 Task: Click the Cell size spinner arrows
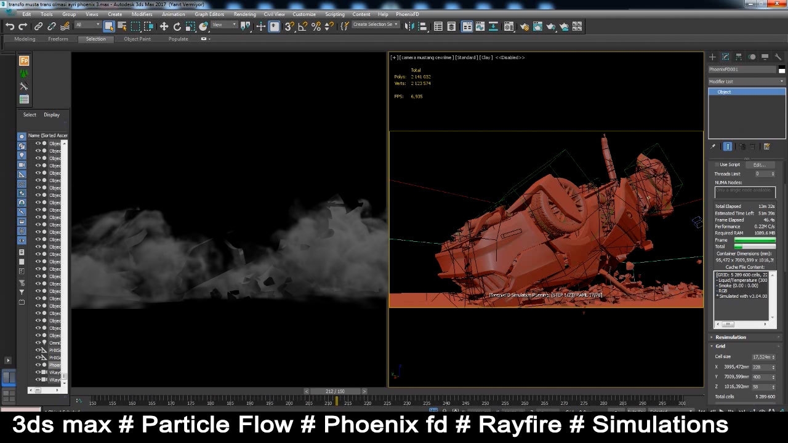coord(773,357)
